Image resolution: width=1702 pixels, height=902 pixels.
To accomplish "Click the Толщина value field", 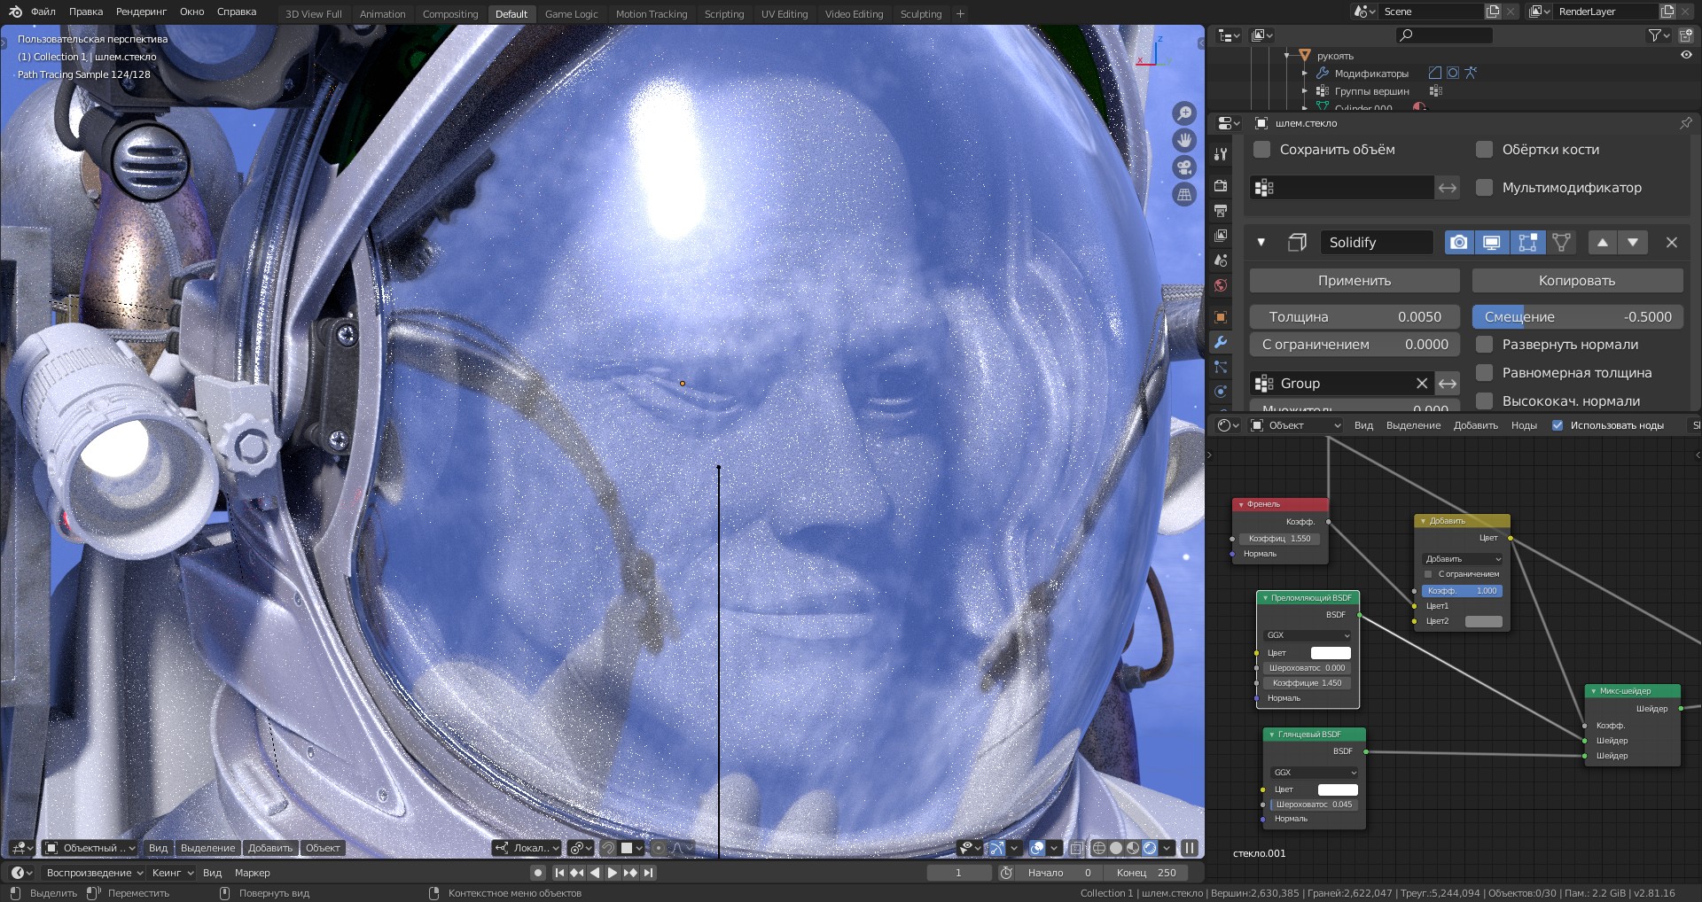I will (1355, 317).
